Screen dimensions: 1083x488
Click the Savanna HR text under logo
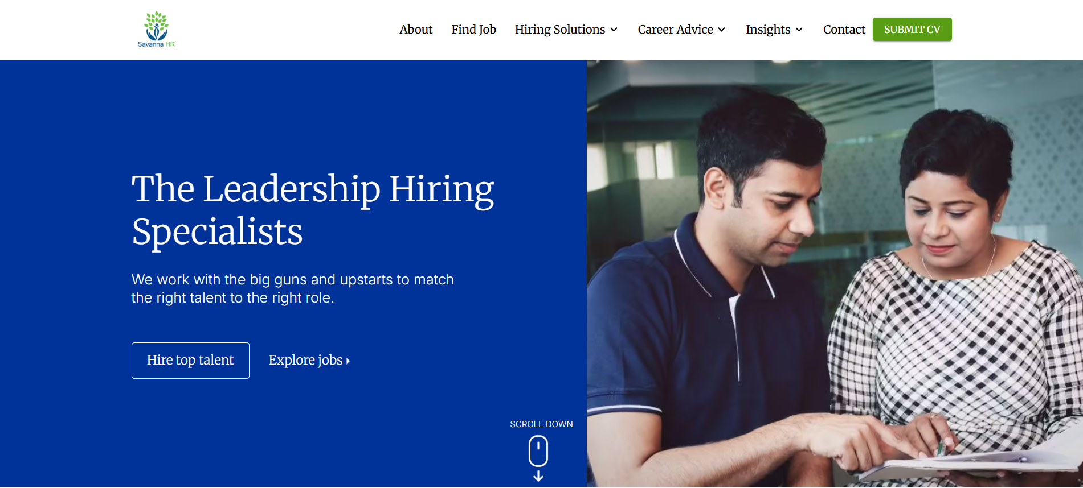click(x=156, y=44)
